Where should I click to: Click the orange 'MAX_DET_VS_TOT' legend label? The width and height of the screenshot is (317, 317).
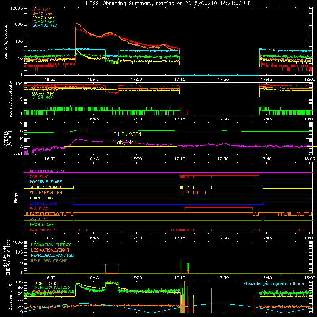pyautogui.click(x=49, y=291)
